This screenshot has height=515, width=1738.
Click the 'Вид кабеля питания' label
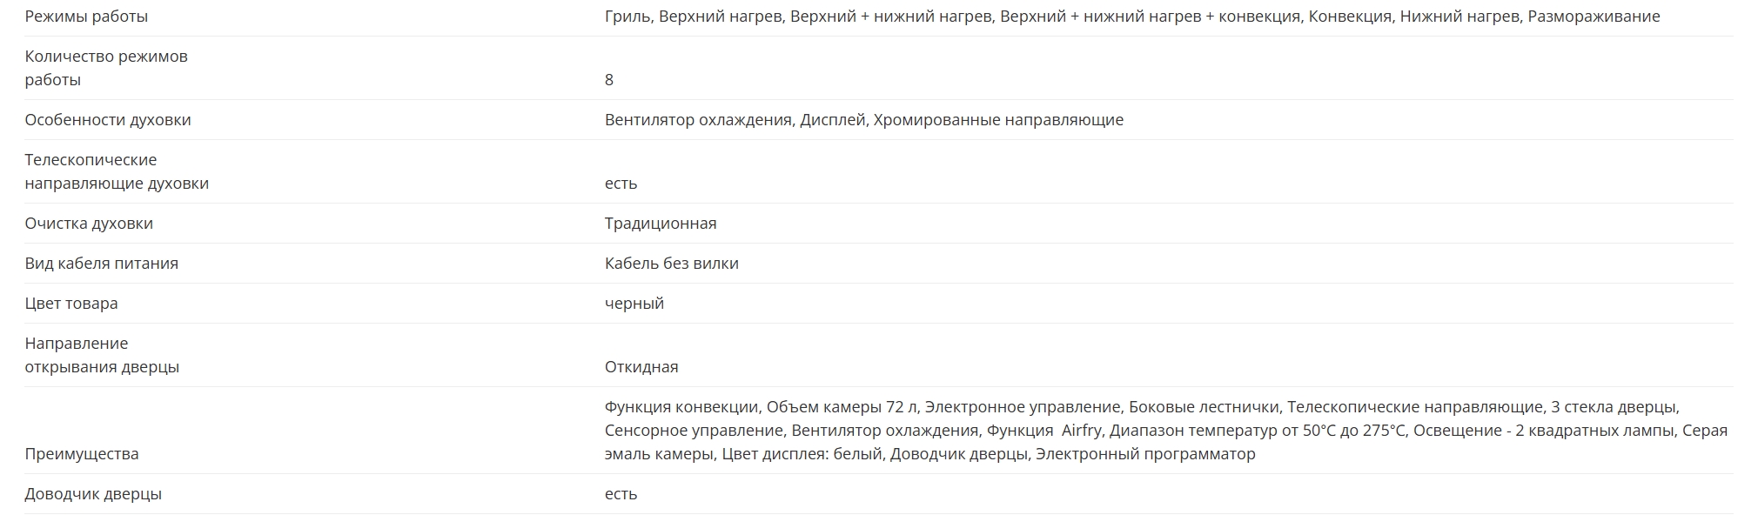(x=101, y=264)
